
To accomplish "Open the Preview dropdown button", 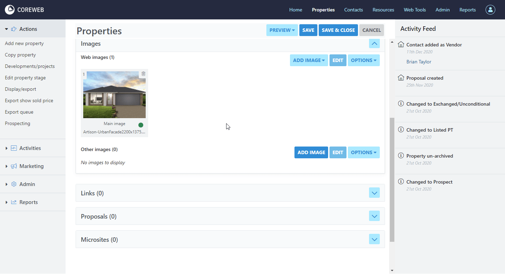I will click(x=282, y=30).
